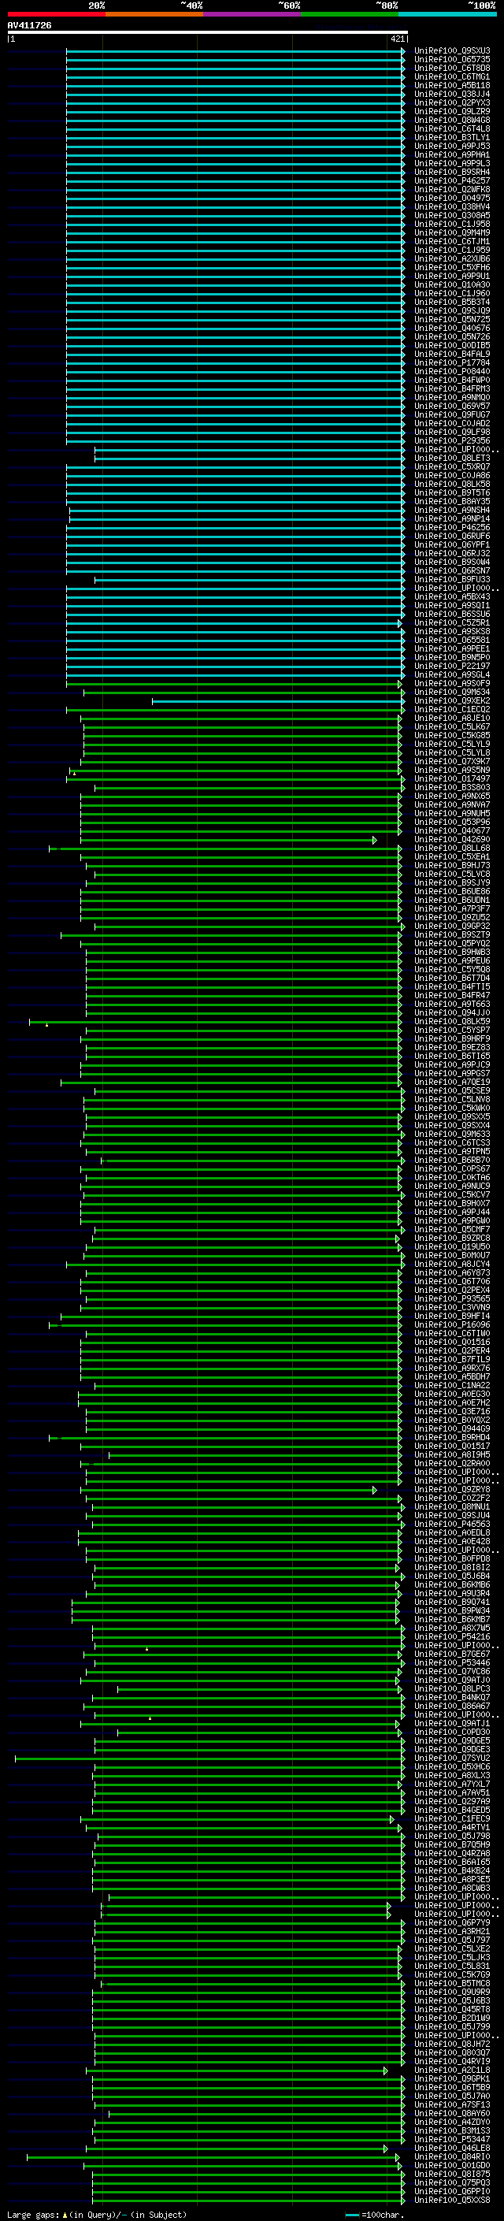
Task: Select label UniRef100_C5LK67
Action: click(452, 727)
